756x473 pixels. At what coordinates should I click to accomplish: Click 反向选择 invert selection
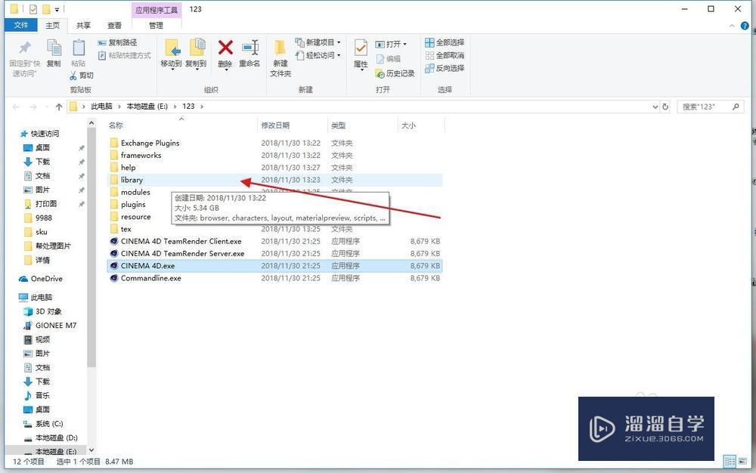(445, 68)
